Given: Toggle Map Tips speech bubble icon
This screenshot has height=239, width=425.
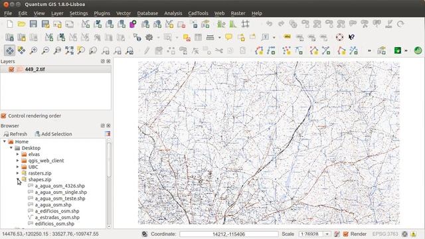Looking at the screenshot, I should (228, 37).
